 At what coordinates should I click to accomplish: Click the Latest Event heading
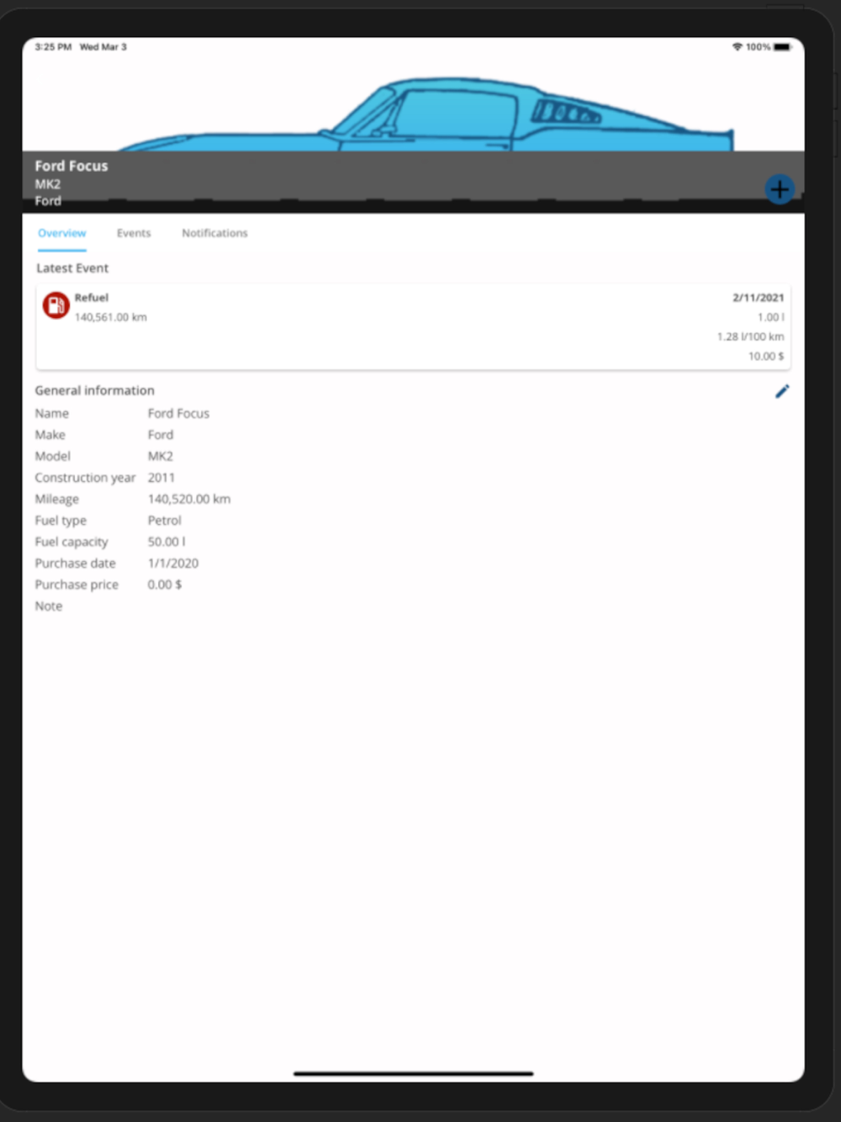pyautogui.click(x=72, y=268)
